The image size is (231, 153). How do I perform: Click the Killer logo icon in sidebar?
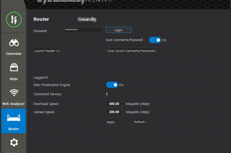(x=13, y=19)
